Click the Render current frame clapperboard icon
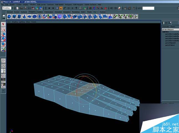 (125, 8)
